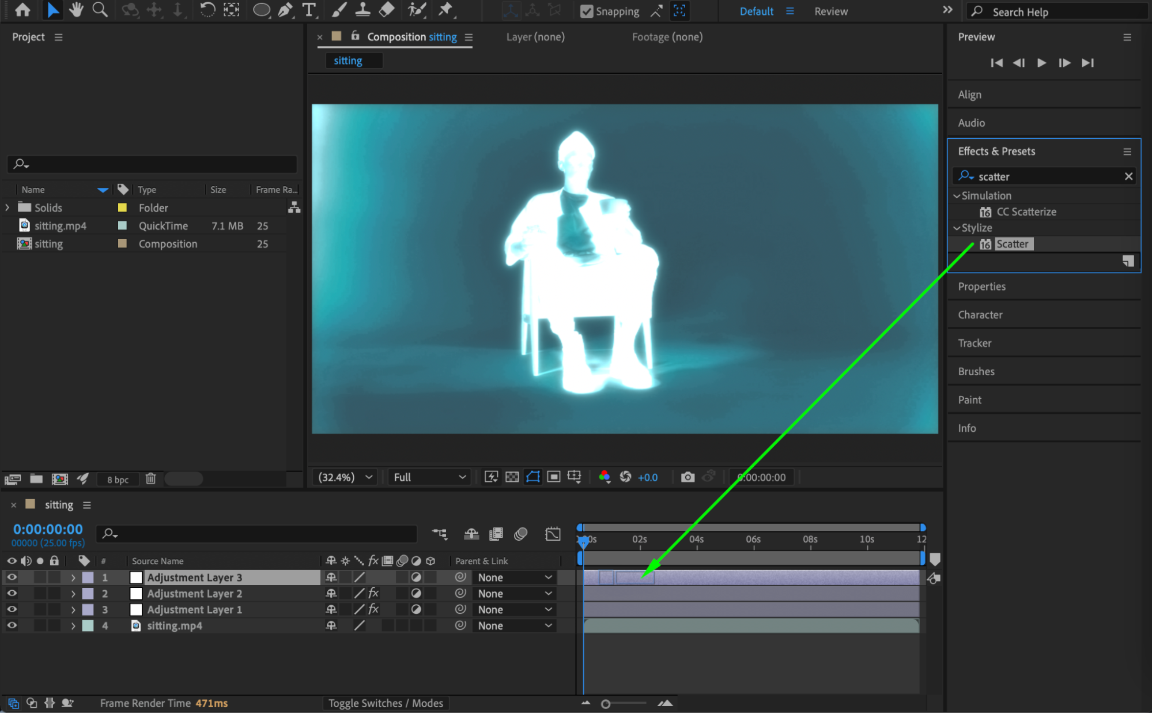This screenshot has height=713, width=1152.
Task: Select the Pen tool in toolbar
Action: pyautogui.click(x=285, y=10)
